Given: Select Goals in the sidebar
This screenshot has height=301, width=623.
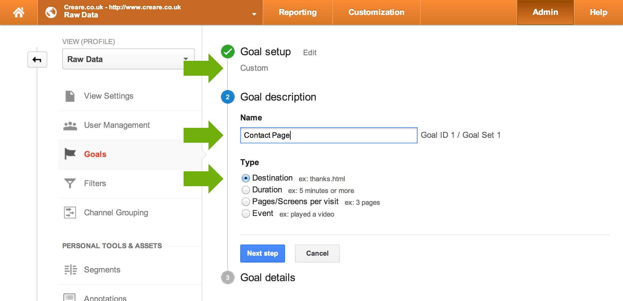Looking at the screenshot, I should coord(95,154).
